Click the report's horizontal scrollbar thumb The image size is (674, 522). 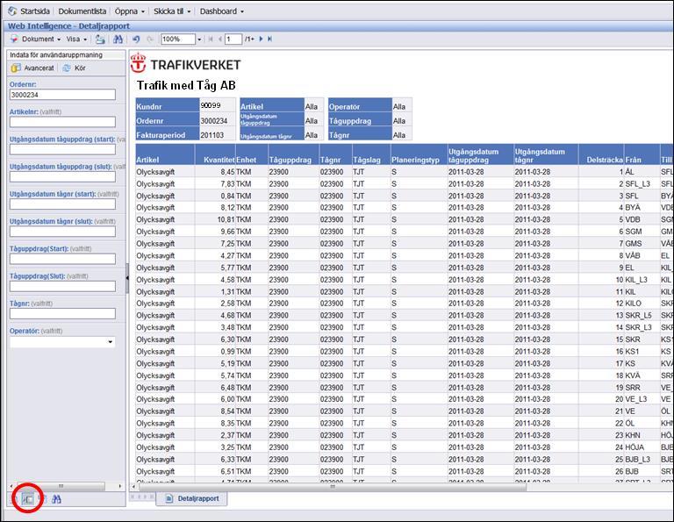coord(333,487)
